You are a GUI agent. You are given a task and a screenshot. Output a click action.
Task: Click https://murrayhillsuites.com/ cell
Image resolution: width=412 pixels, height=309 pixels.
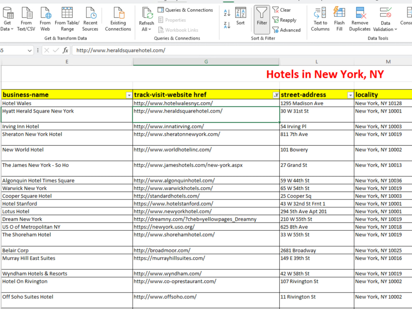tap(206, 262)
